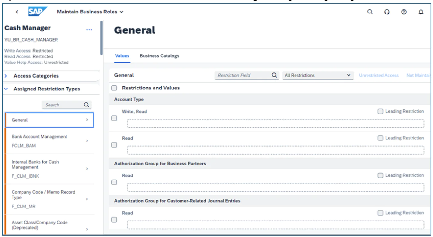Screen dimensions: 433x237
Task: Click the left panel vertical scrollbar
Action: [x=102, y=38]
